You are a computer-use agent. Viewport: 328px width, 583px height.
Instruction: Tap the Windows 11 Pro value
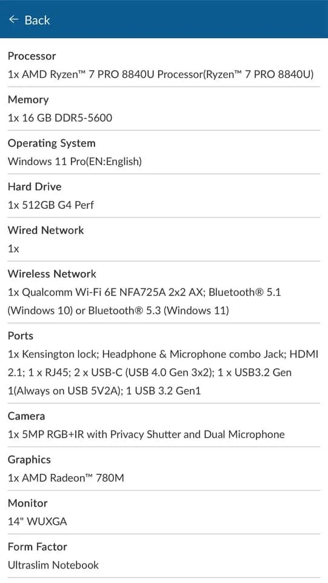pos(75,162)
